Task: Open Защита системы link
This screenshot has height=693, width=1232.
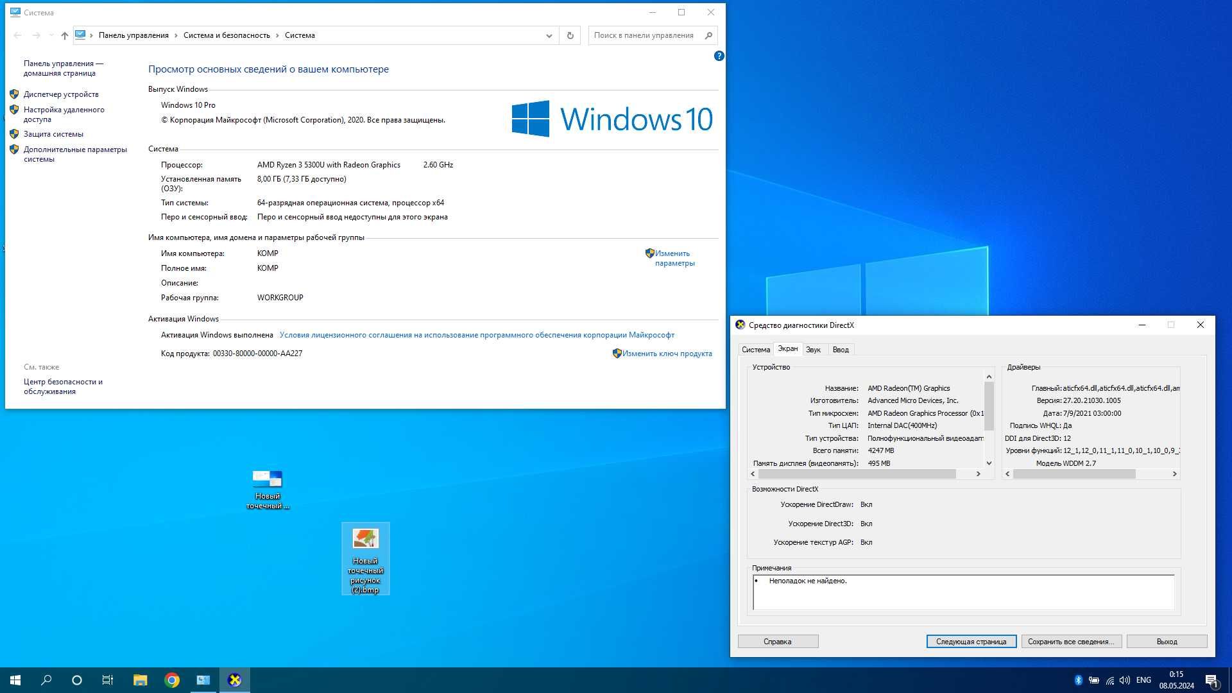Action: click(x=53, y=134)
